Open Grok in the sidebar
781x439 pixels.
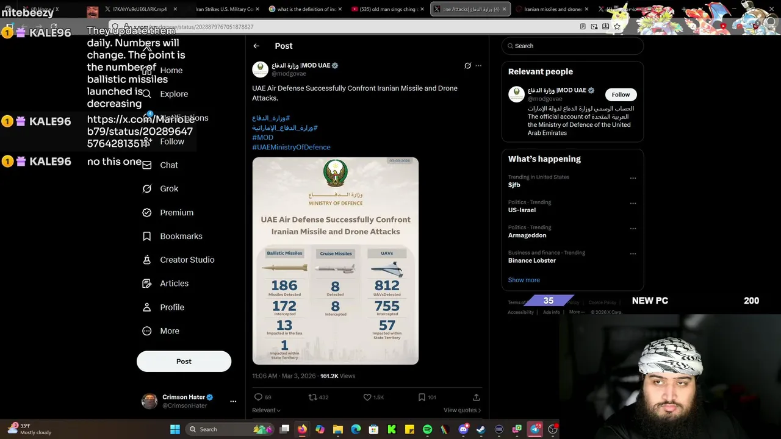tap(160, 189)
